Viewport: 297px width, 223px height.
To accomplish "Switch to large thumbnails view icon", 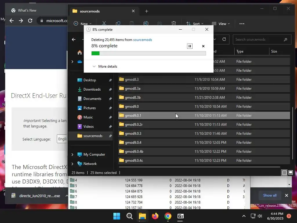I will 291,172.
